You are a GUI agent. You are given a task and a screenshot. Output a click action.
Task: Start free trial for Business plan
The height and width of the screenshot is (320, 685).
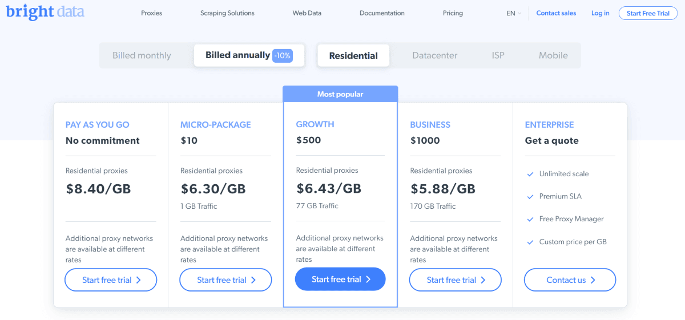click(x=456, y=280)
